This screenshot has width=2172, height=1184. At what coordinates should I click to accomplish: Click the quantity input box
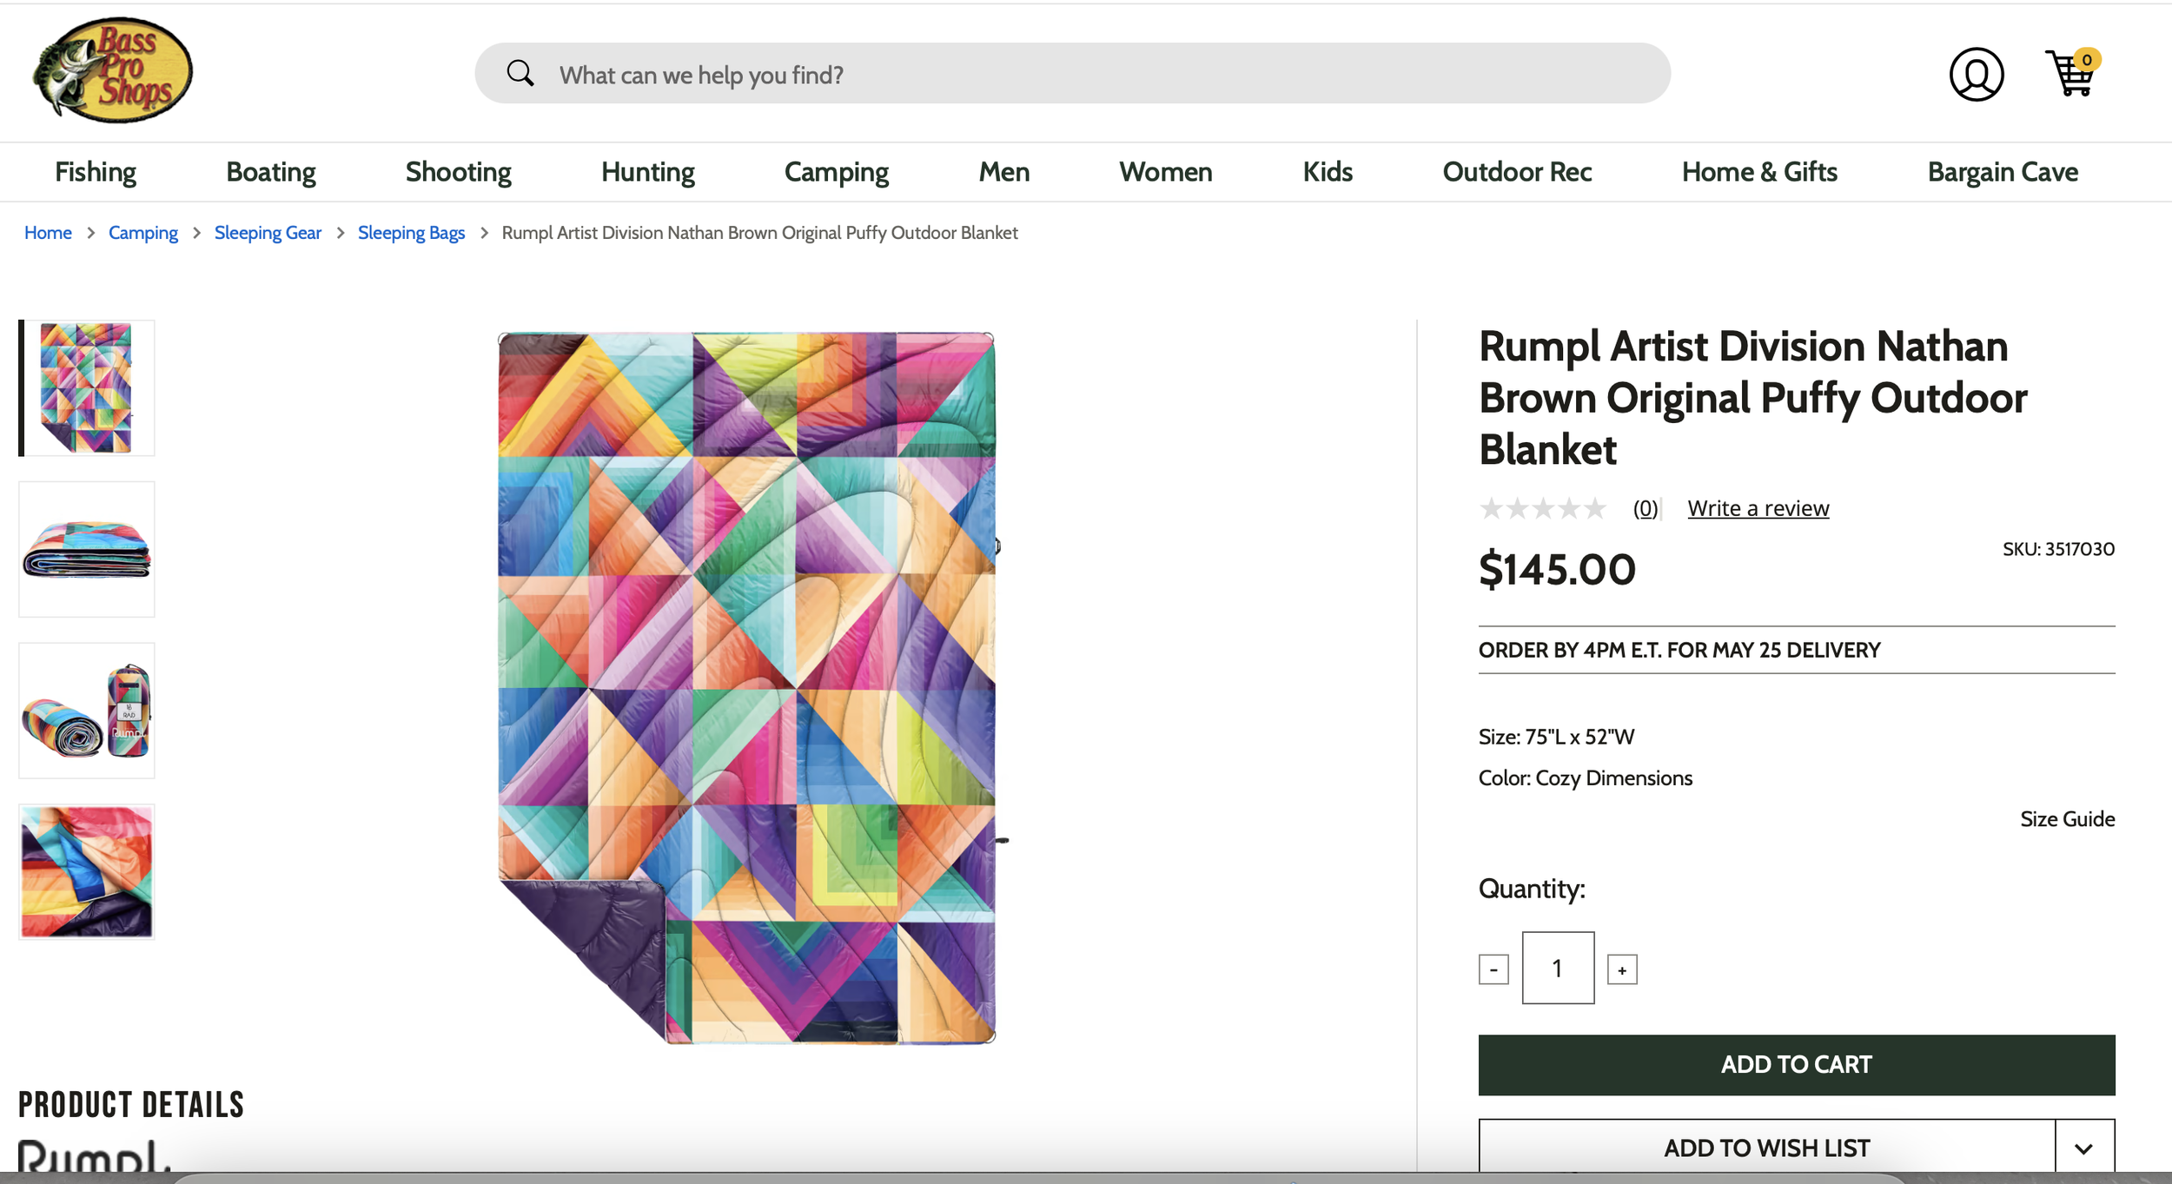click(1557, 968)
